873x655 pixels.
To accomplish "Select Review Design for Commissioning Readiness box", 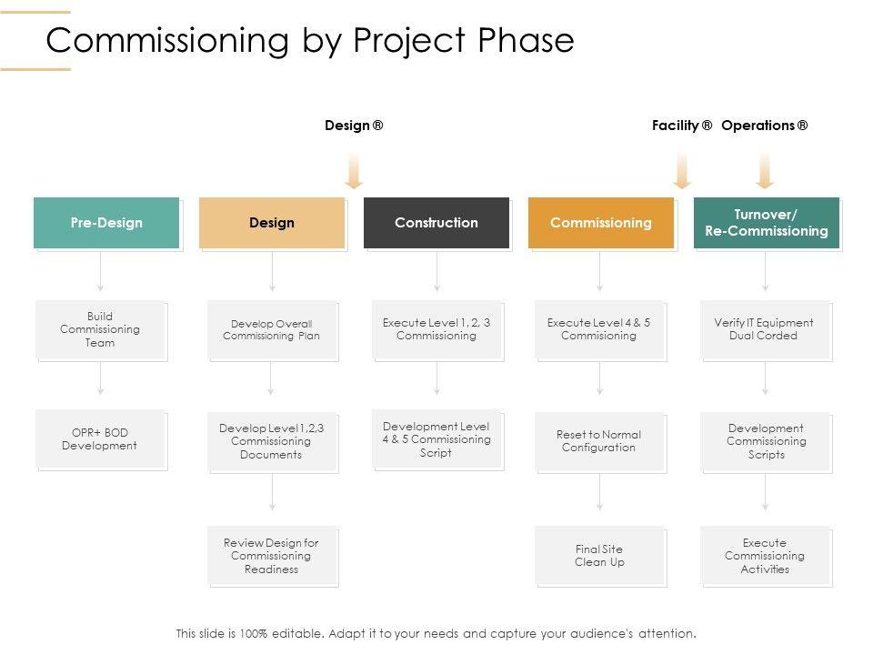I will point(271,556).
